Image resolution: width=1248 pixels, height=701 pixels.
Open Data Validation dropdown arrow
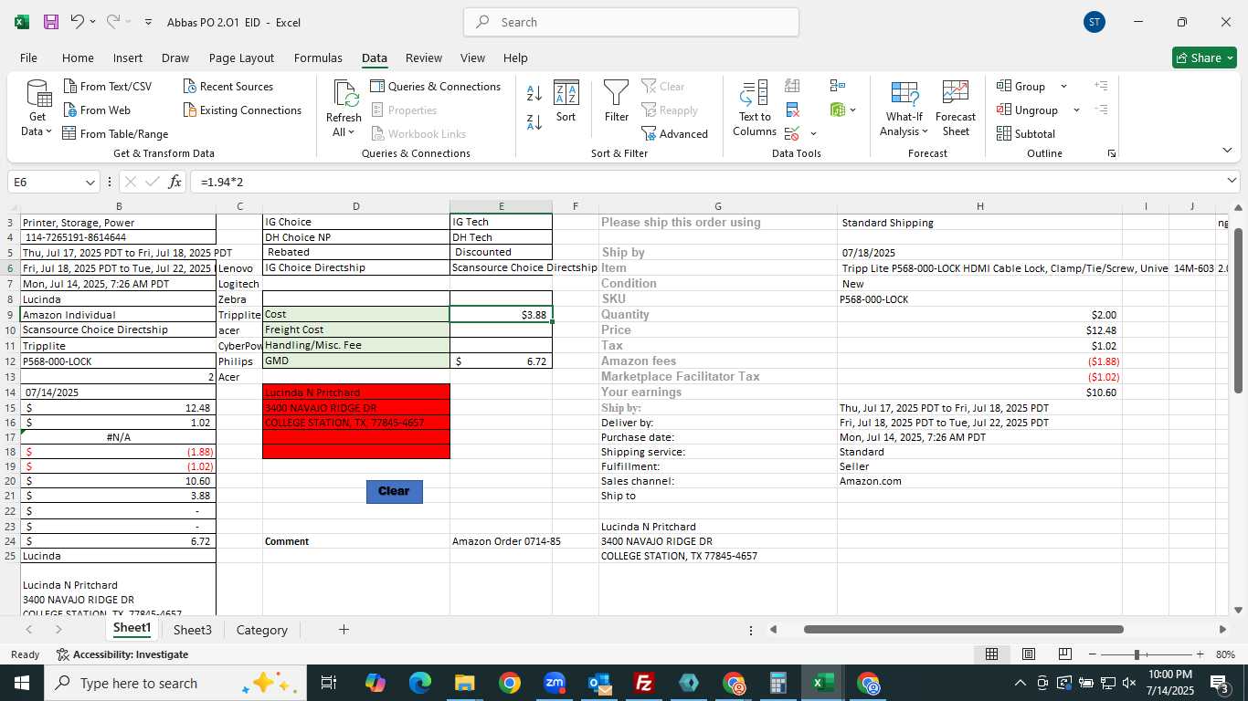813,134
